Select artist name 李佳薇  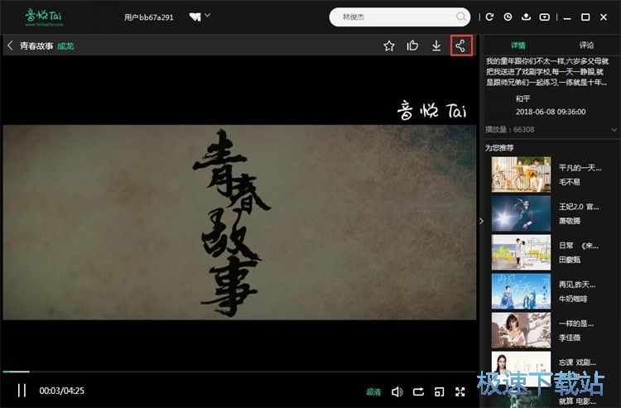(x=569, y=338)
